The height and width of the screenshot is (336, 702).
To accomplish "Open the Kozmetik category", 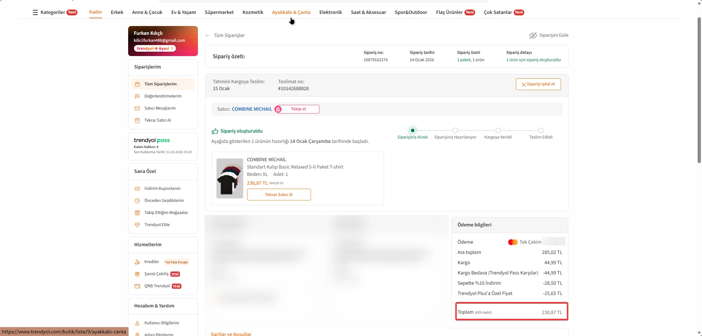I will [x=253, y=12].
